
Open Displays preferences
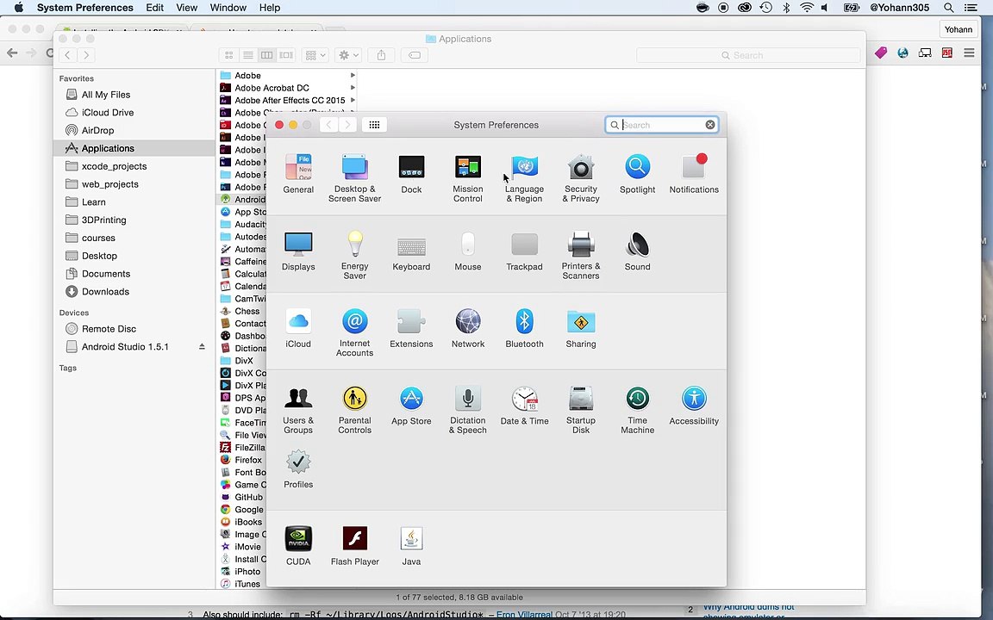(x=298, y=251)
